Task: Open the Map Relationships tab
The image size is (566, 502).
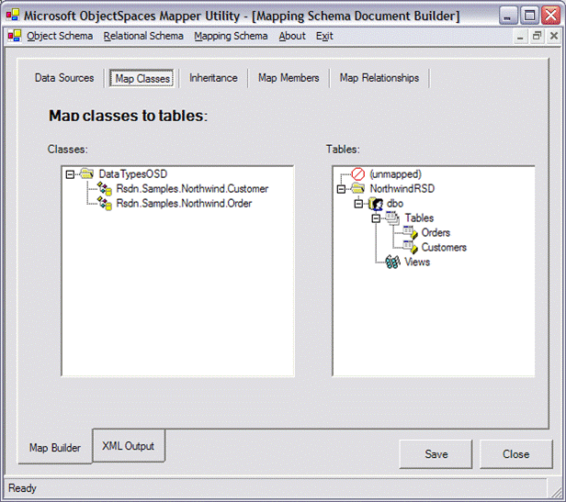Action: point(379,78)
